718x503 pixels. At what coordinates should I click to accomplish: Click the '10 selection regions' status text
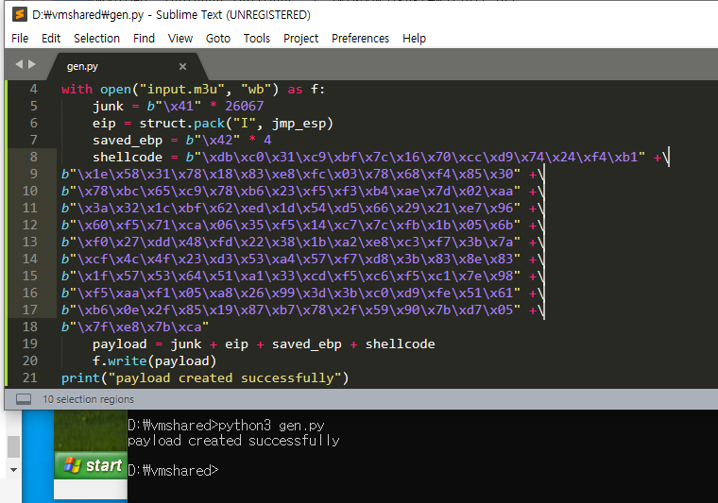89,399
